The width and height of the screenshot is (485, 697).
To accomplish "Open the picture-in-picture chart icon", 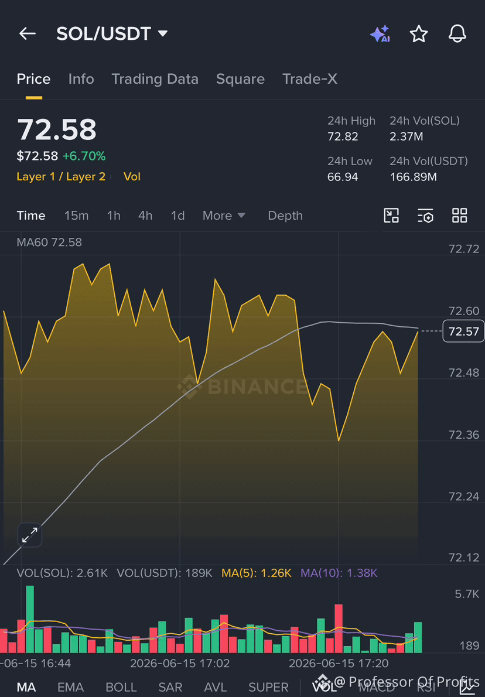I will point(391,216).
